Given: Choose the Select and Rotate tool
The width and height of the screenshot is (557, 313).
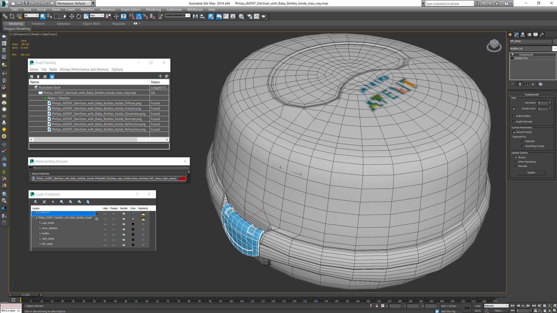Looking at the screenshot, I should click(79, 16).
